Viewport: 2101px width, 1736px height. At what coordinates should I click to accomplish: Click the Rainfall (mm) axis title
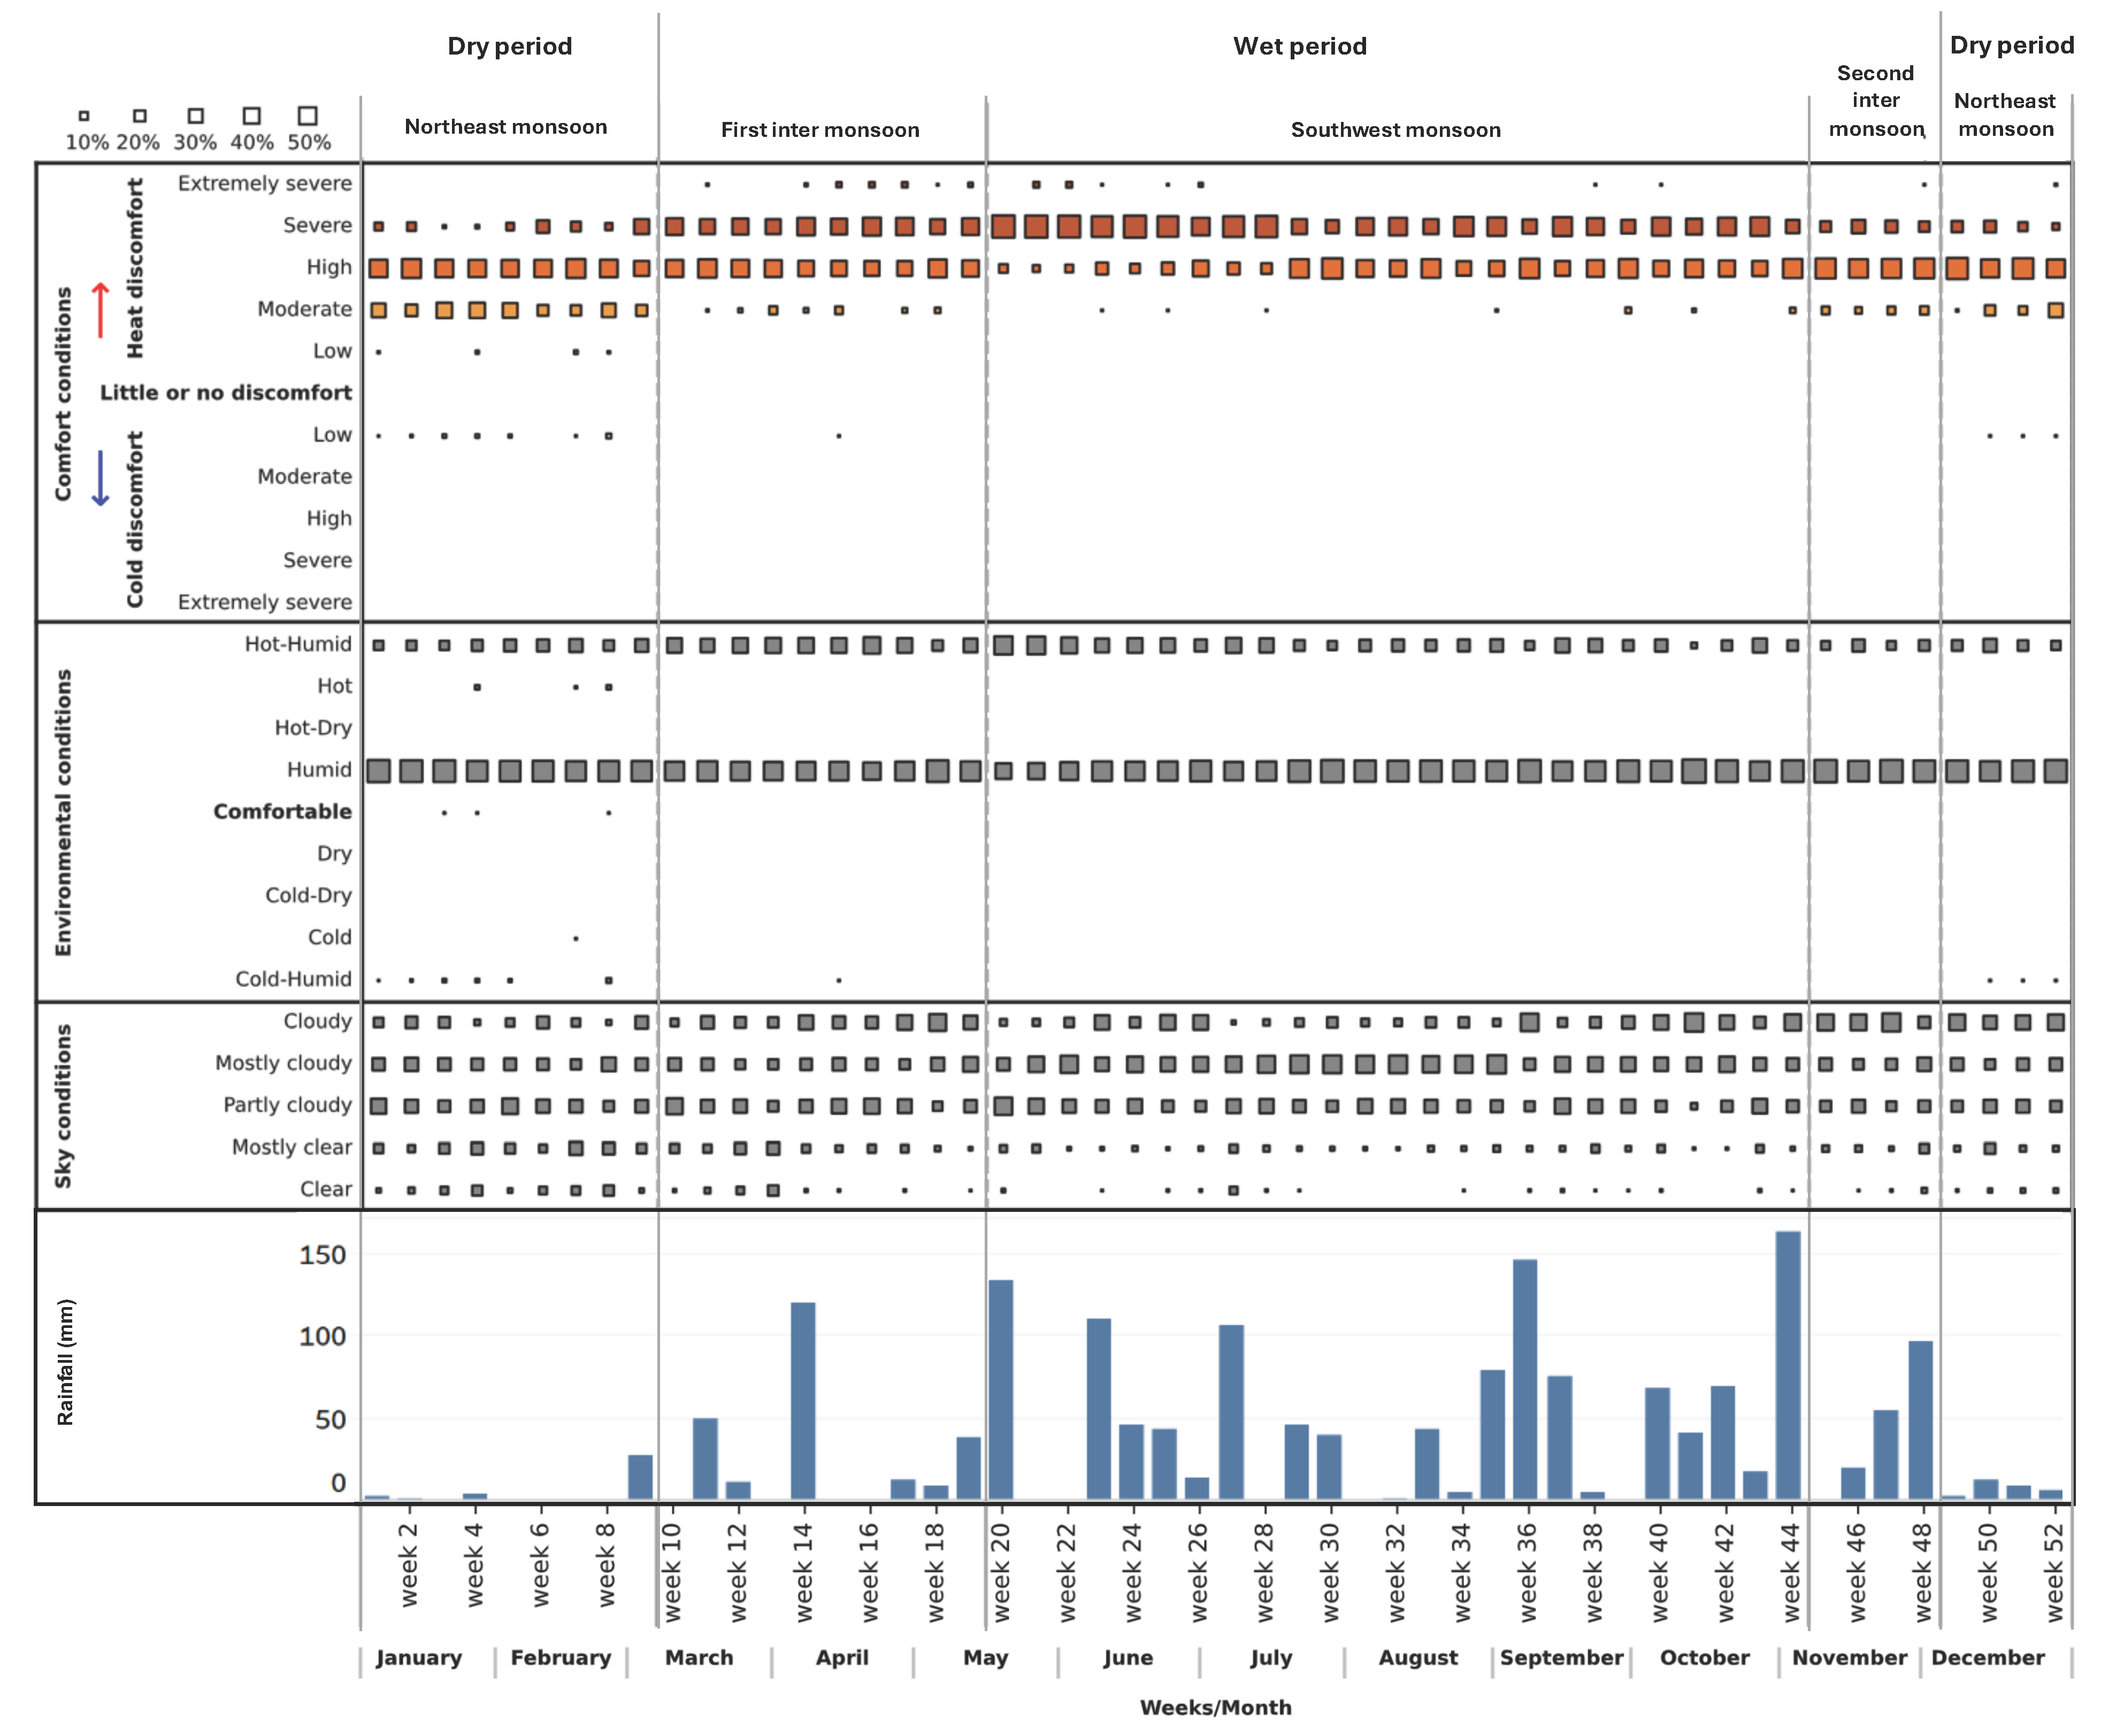point(66,1361)
